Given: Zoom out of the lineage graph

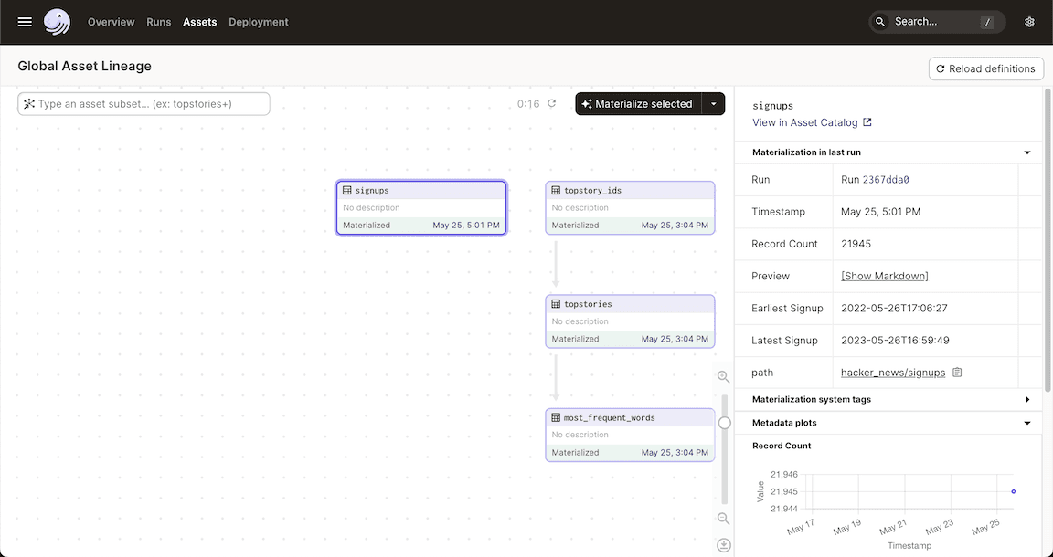Looking at the screenshot, I should (x=723, y=519).
